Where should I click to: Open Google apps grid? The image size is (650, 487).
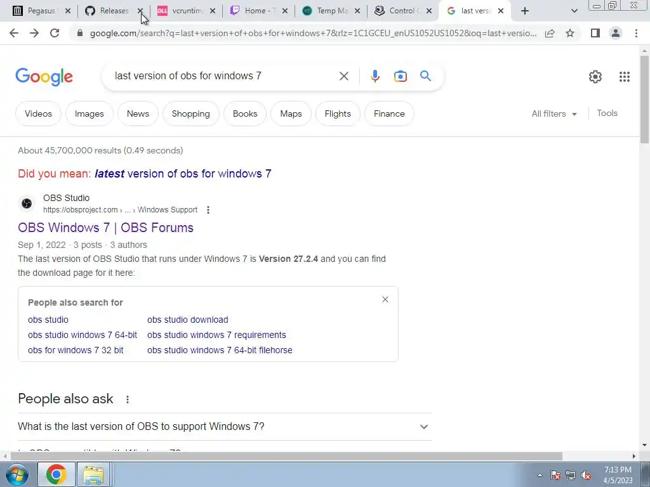coord(625,77)
